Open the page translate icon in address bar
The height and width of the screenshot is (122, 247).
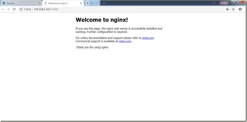(x=228, y=9)
